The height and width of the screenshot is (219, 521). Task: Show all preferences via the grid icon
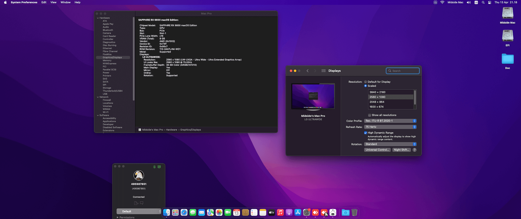pos(323,71)
